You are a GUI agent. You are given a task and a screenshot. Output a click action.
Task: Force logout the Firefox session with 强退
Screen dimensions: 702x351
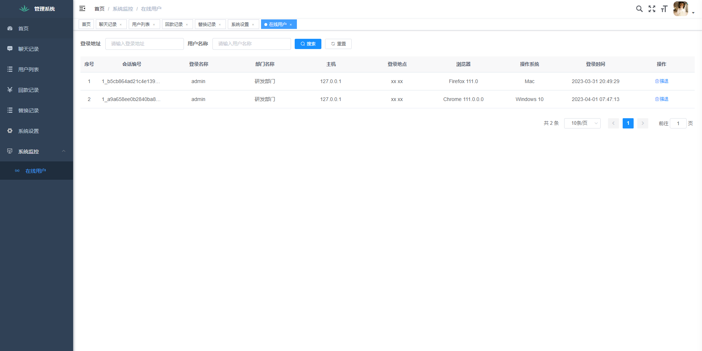[x=661, y=81]
